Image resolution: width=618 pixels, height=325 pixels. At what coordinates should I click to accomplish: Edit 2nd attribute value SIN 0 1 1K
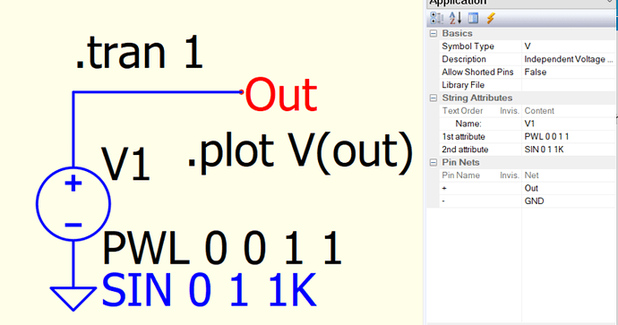tap(569, 150)
